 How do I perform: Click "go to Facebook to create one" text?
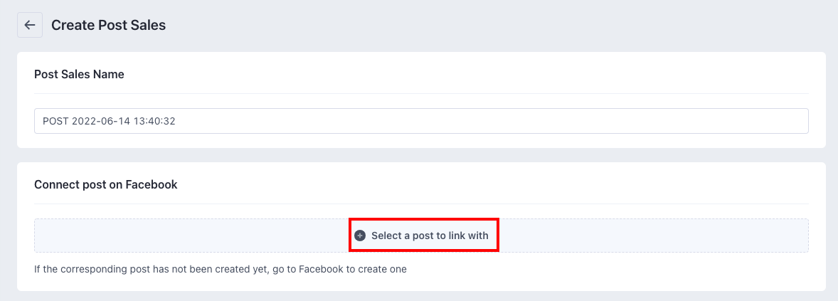tap(339, 270)
